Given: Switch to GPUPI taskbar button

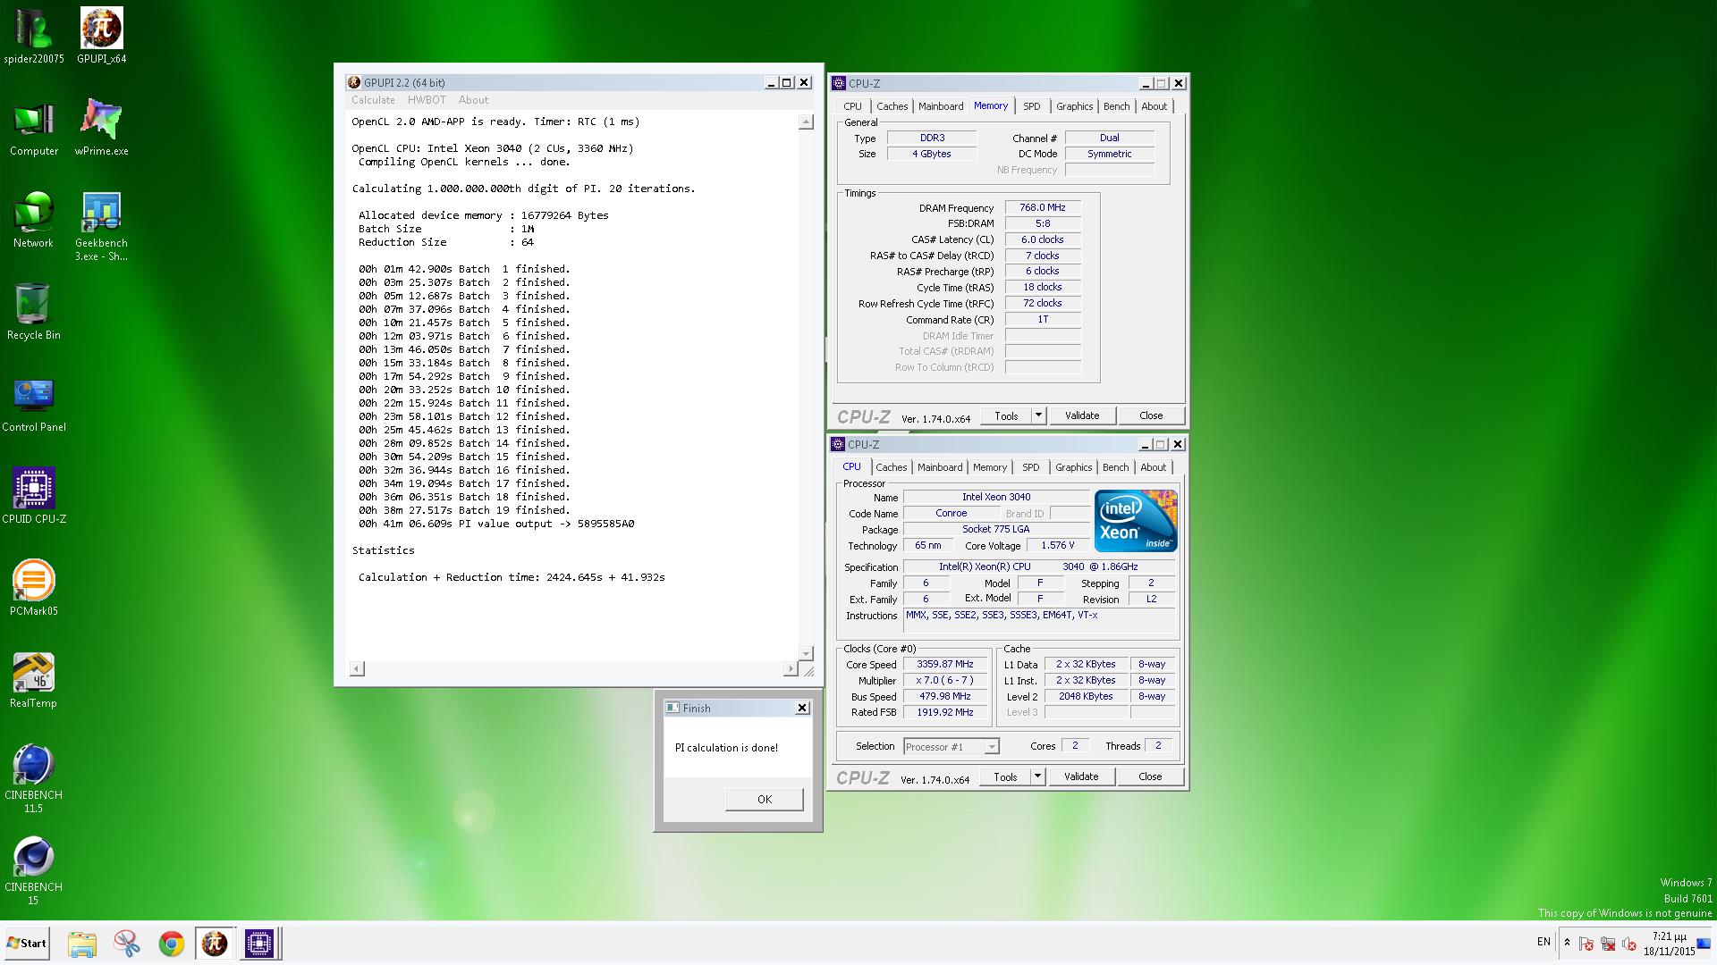Looking at the screenshot, I should (215, 944).
